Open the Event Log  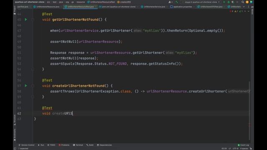243,145
